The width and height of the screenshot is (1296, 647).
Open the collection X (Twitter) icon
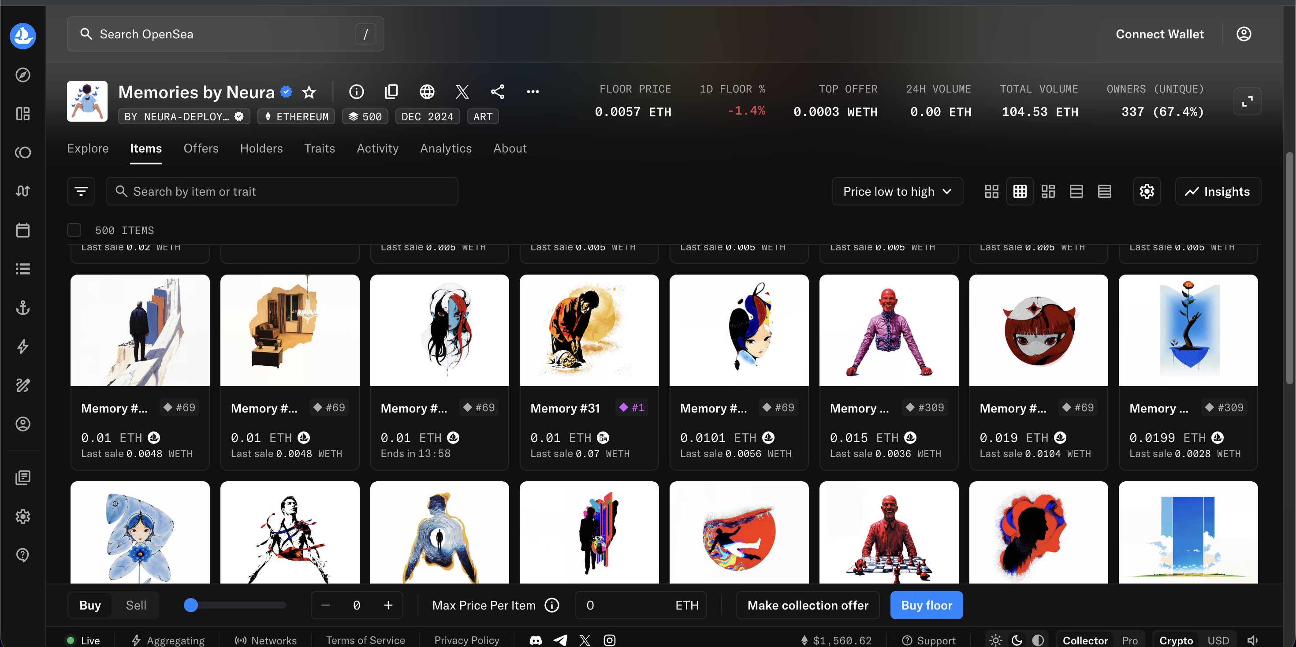[462, 92]
